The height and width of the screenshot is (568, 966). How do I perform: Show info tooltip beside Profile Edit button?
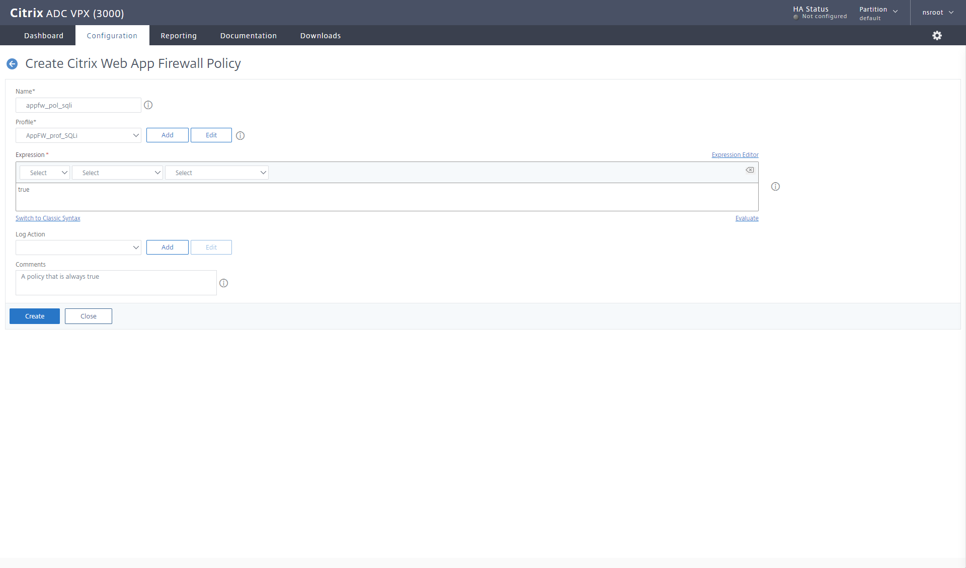coord(240,136)
